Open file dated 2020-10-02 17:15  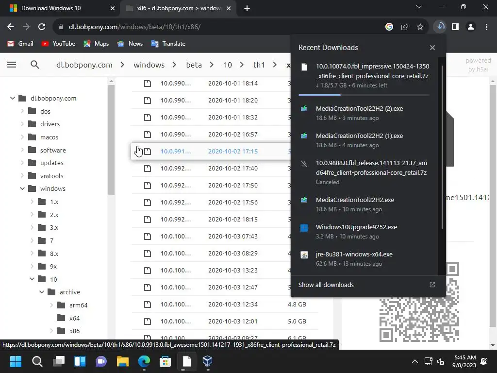pos(211,152)
